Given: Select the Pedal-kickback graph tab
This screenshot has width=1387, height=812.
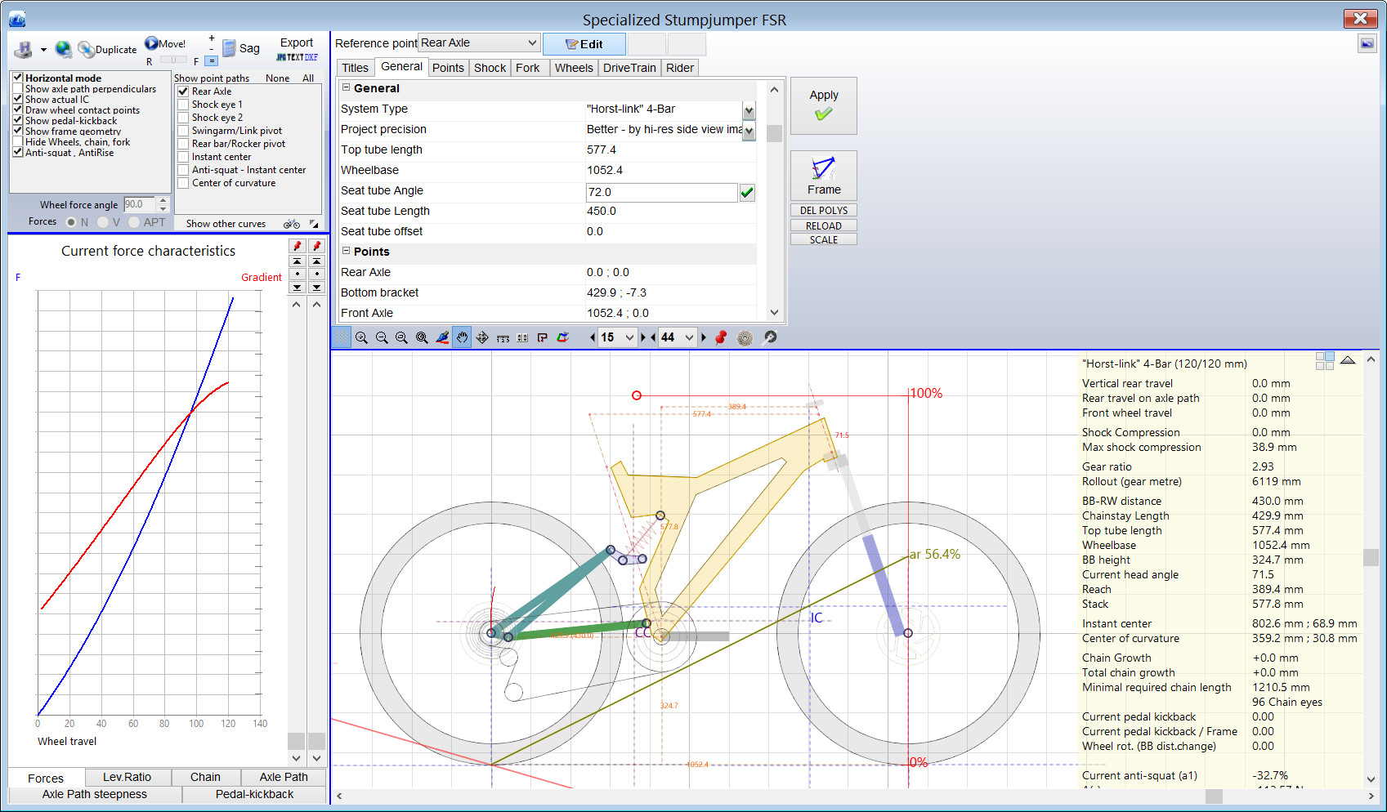Looking at the screenshot, I should 254,794.
